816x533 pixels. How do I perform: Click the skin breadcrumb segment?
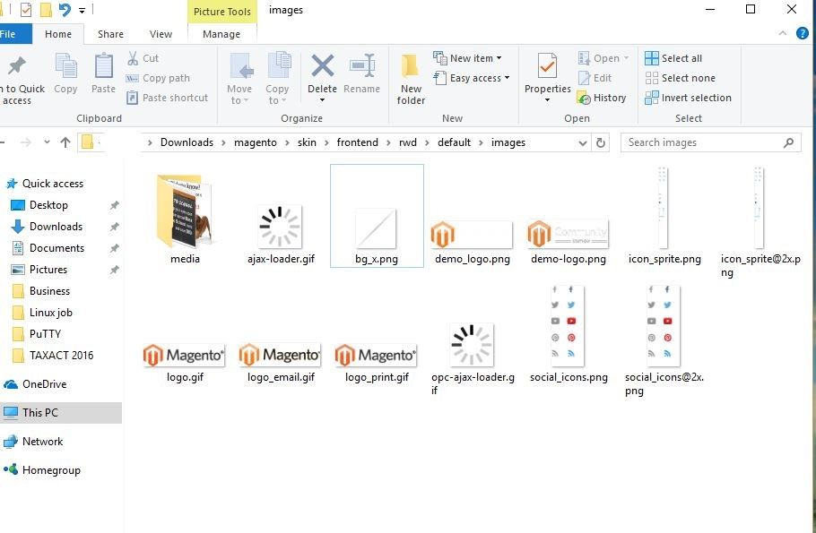pos(307,142)
